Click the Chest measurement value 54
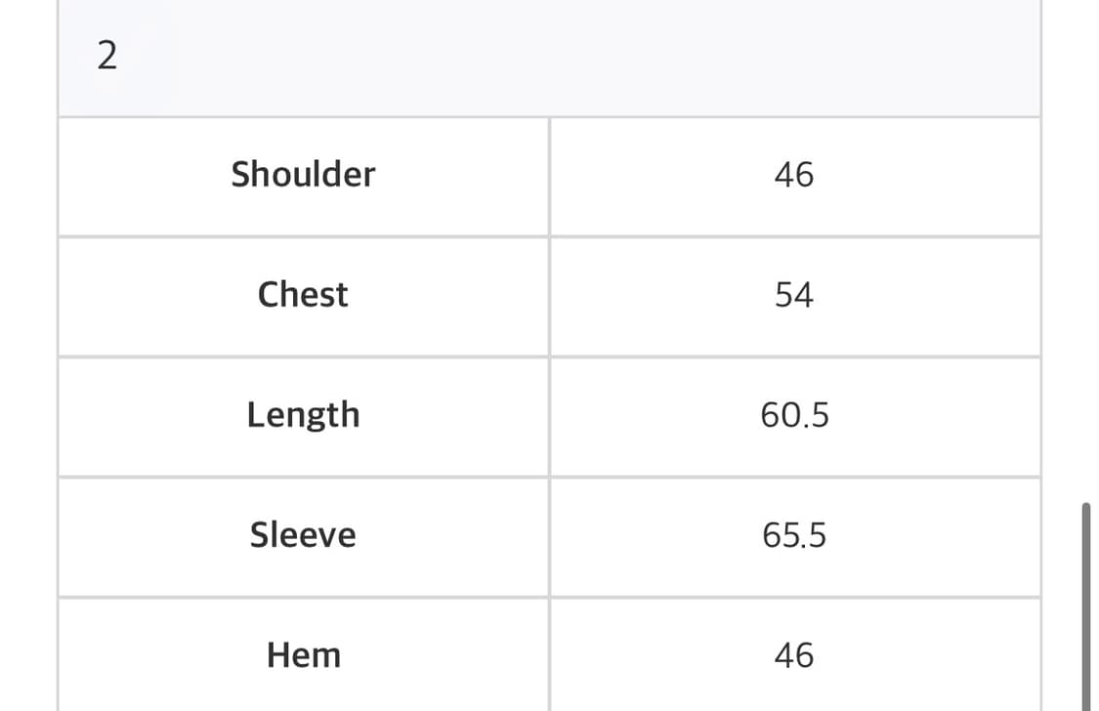 tap(793, 295)
